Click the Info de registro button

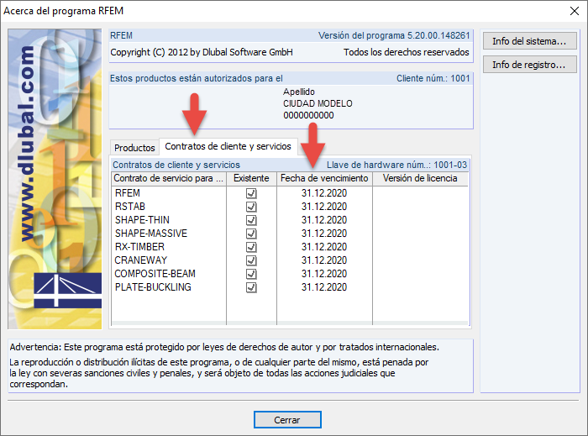(529, 65)
